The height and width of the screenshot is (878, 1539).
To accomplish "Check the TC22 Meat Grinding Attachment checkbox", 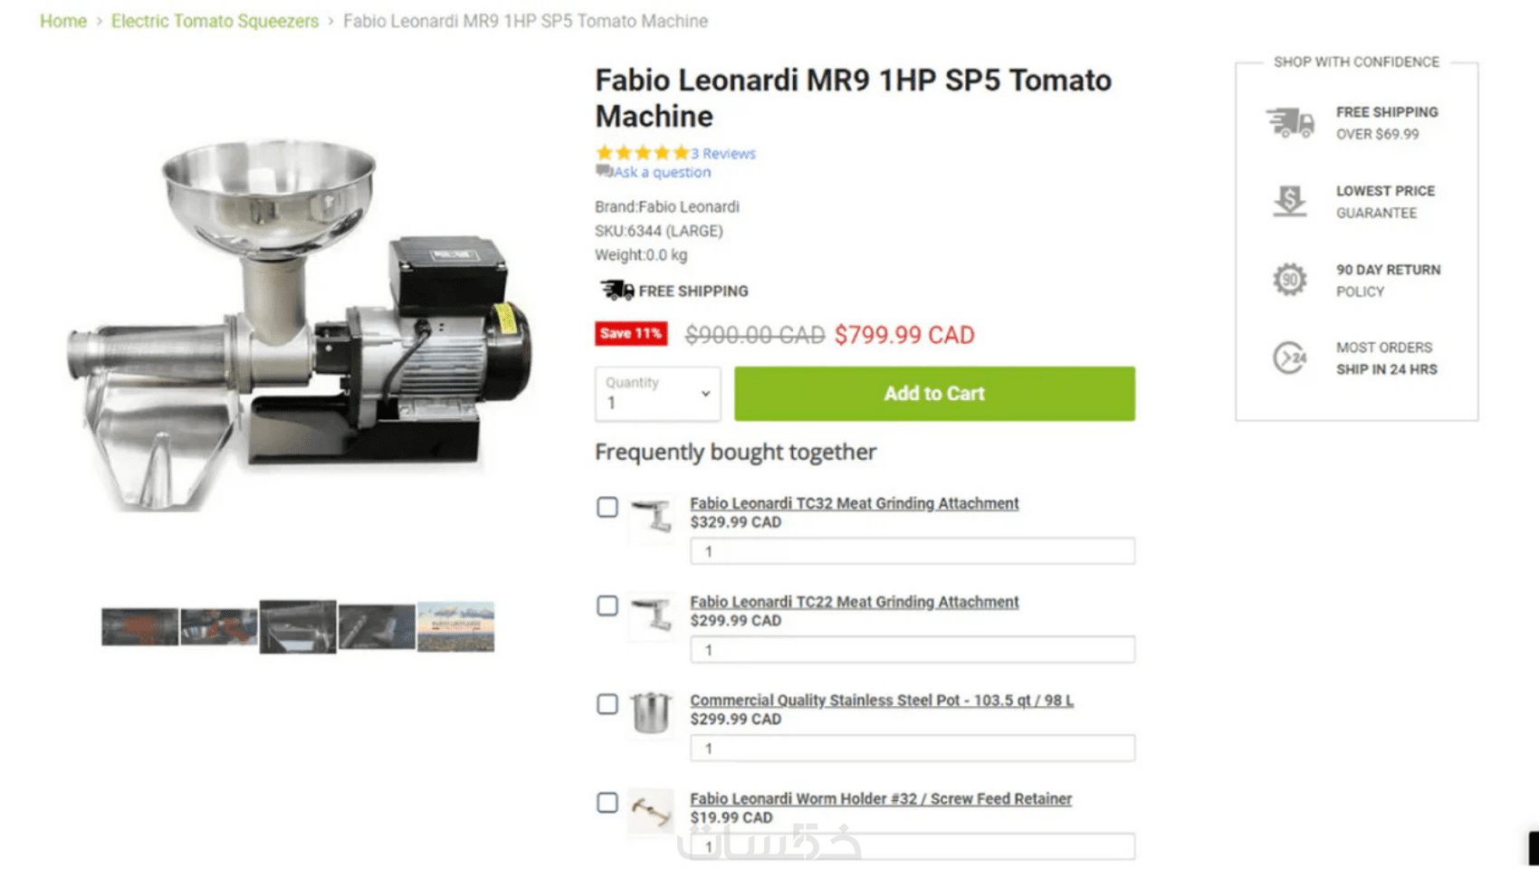I will coord(607,606).
